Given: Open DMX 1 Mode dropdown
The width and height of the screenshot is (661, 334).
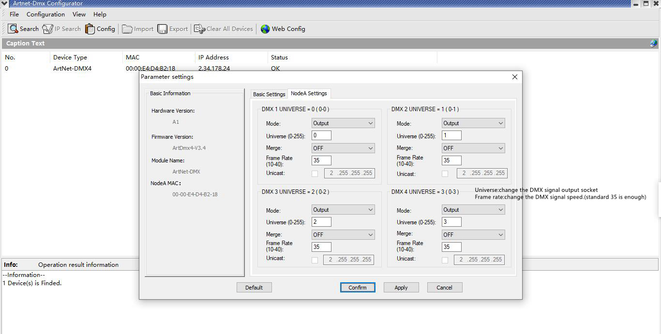Looking at the screenshot, I should click(x=343, y=123).
